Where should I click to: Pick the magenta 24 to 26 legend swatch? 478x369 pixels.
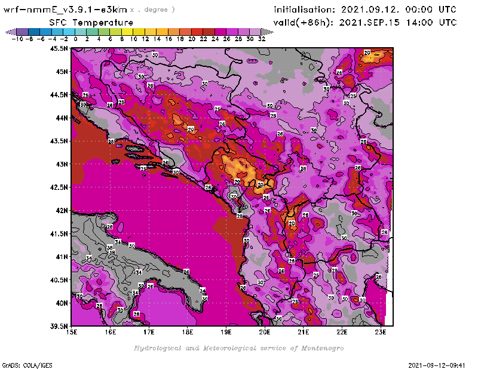[x=220, y=32]
